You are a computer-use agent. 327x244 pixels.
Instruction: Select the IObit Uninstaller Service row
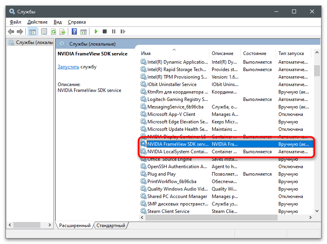pyautogui.click(x=227, y=84)
